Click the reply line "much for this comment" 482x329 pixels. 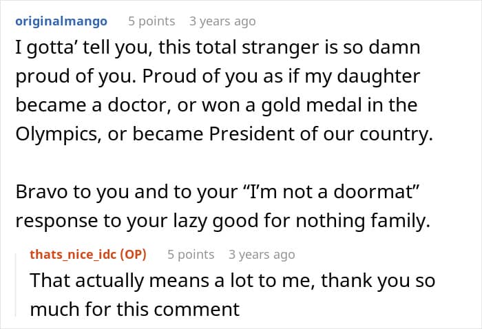point(134,309)
